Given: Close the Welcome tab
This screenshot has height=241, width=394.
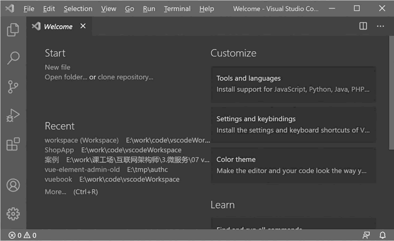Looking at the screenshot, I should [83, 26].
